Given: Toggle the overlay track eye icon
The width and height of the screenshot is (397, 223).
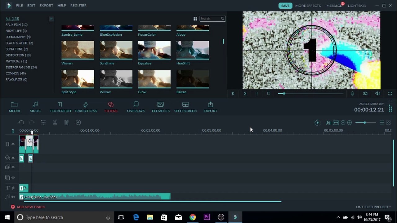Looking at the screenshot, I should (x=13, y=167).
